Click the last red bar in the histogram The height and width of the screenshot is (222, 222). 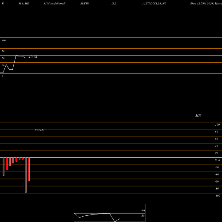[29, 169]
